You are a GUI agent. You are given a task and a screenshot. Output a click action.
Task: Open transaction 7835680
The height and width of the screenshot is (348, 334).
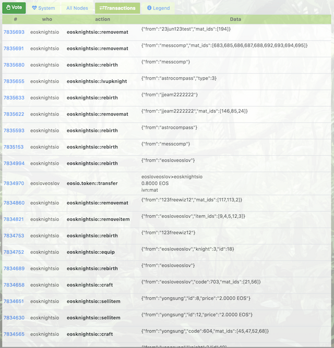(14, 65)
